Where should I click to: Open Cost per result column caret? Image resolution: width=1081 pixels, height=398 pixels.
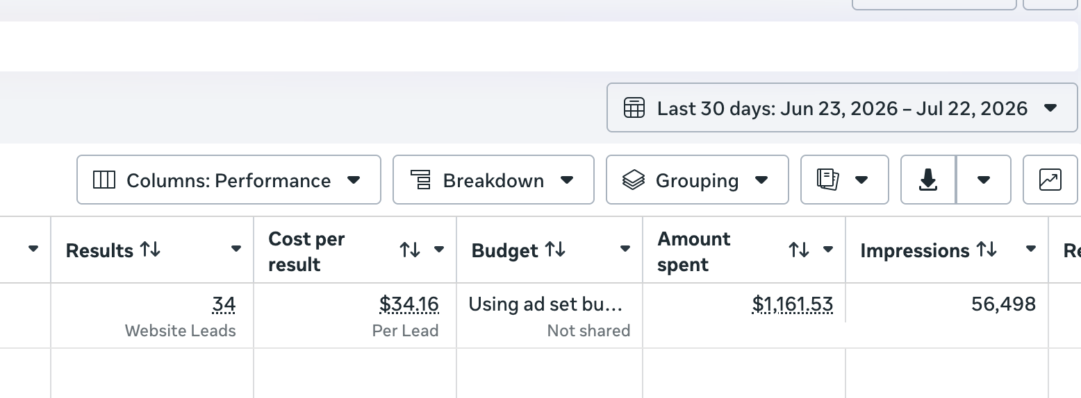tap(439, 250)
